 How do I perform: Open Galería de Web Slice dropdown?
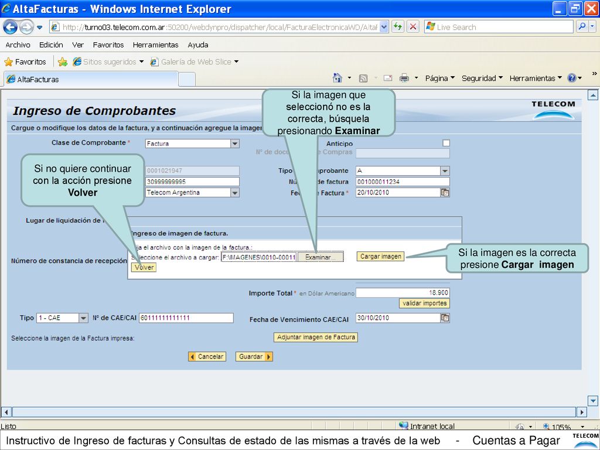tap(195, 62)
